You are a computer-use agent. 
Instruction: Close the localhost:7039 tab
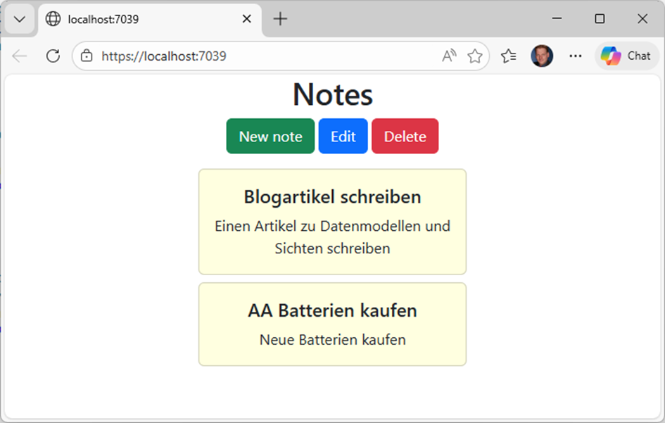(x=247, y=19)
